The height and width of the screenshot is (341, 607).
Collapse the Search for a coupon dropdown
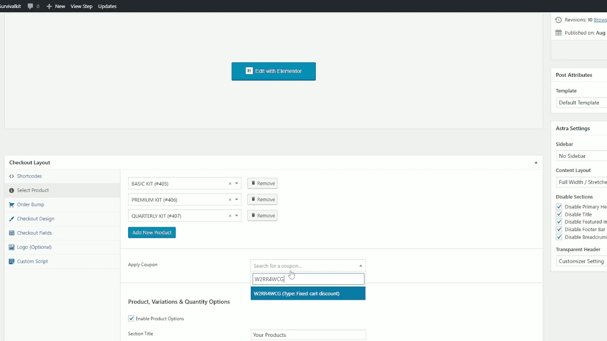pos(308,266)
